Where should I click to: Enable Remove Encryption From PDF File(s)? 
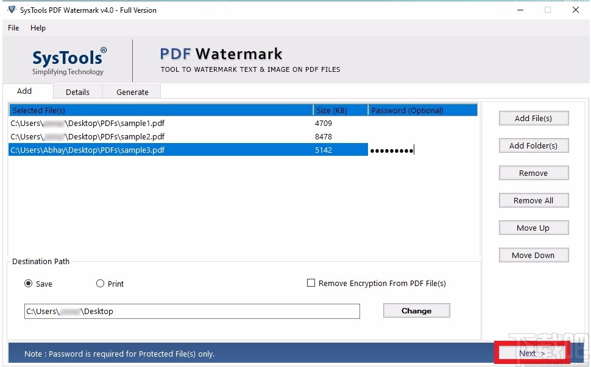tap(311, 283)
